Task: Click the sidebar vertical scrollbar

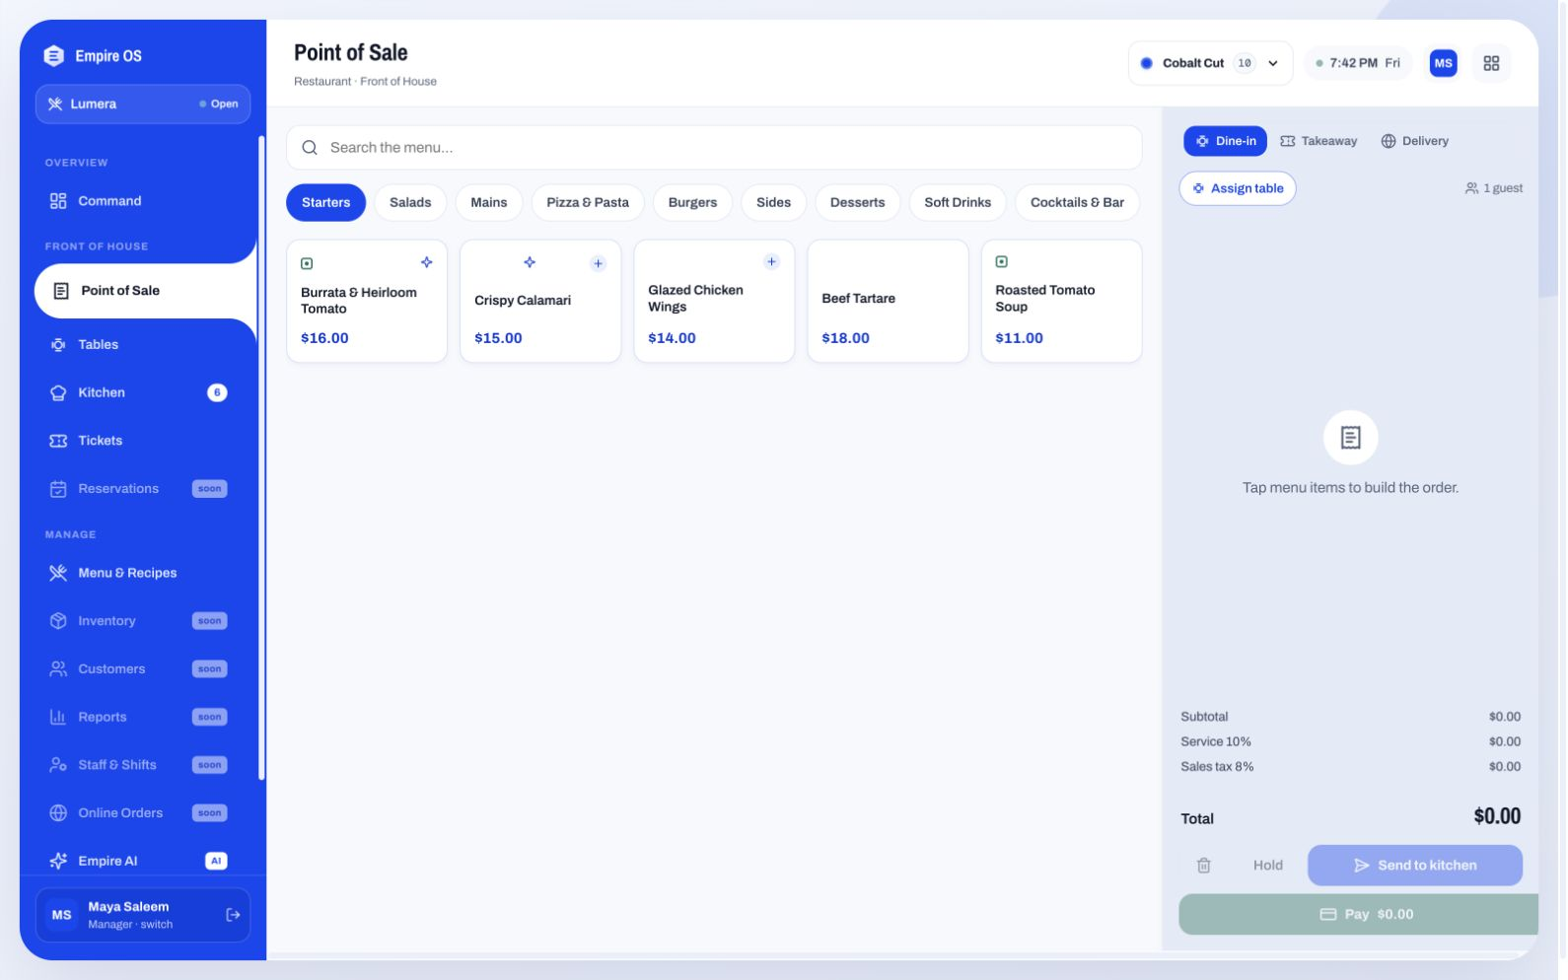Action: point(261,457)
